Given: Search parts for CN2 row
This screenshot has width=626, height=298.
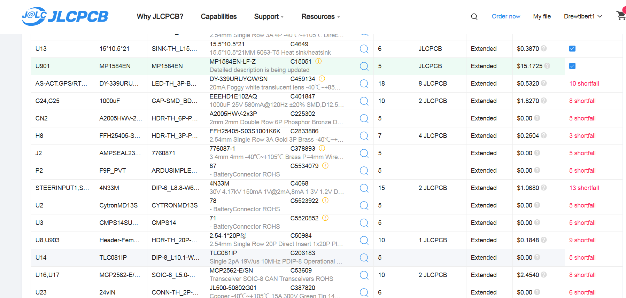Looking at the screenshot, I should point(364,118).
